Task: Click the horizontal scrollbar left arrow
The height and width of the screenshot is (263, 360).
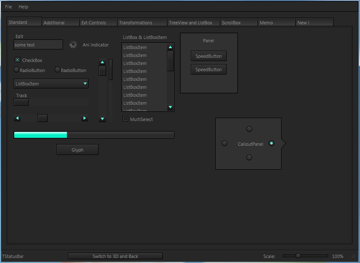Action: pos(17,118)
